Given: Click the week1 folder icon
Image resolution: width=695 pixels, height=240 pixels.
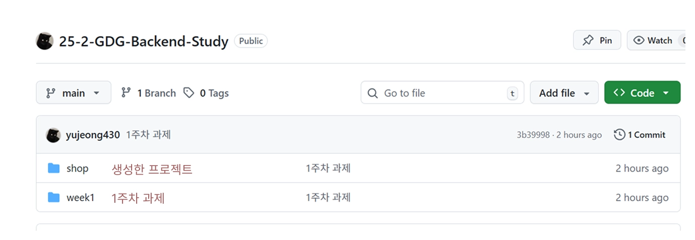Looking at the screenshot, I should coord(53,197).
